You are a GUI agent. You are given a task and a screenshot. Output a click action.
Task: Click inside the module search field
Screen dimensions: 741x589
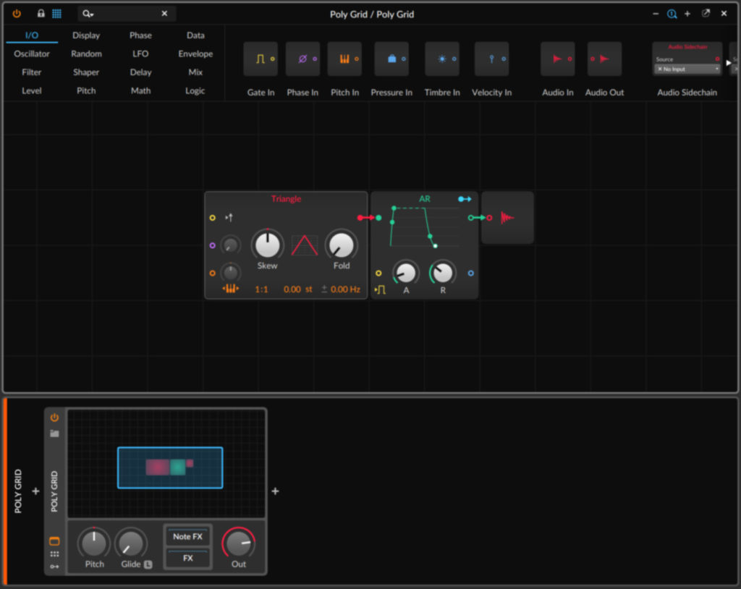tap(127, 13)
